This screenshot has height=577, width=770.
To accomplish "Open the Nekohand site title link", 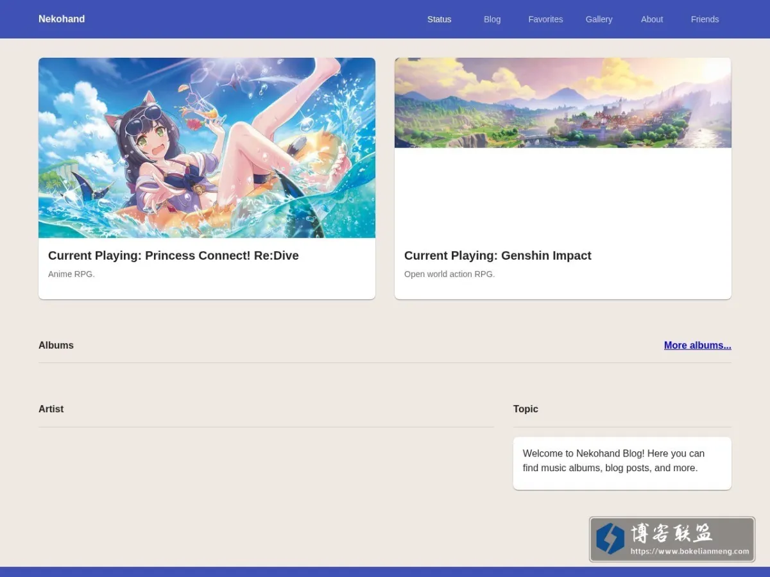I will [62, 19].
